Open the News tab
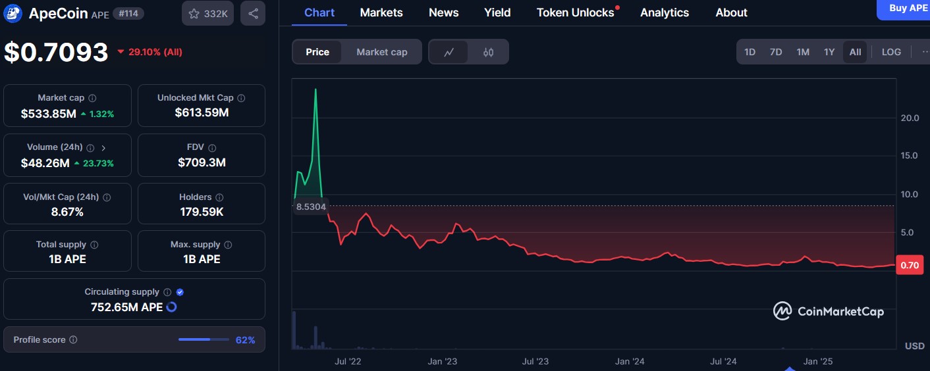 [x=444, y=12]
